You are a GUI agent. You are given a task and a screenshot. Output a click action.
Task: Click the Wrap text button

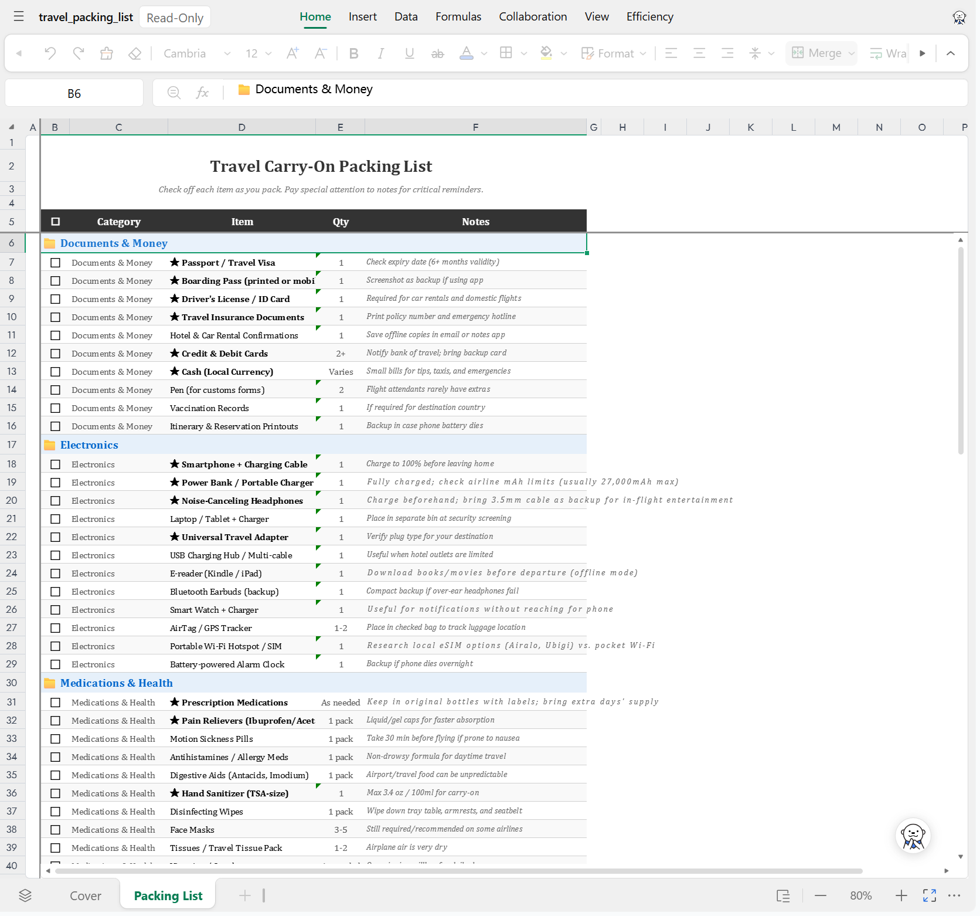coord(888,53)
